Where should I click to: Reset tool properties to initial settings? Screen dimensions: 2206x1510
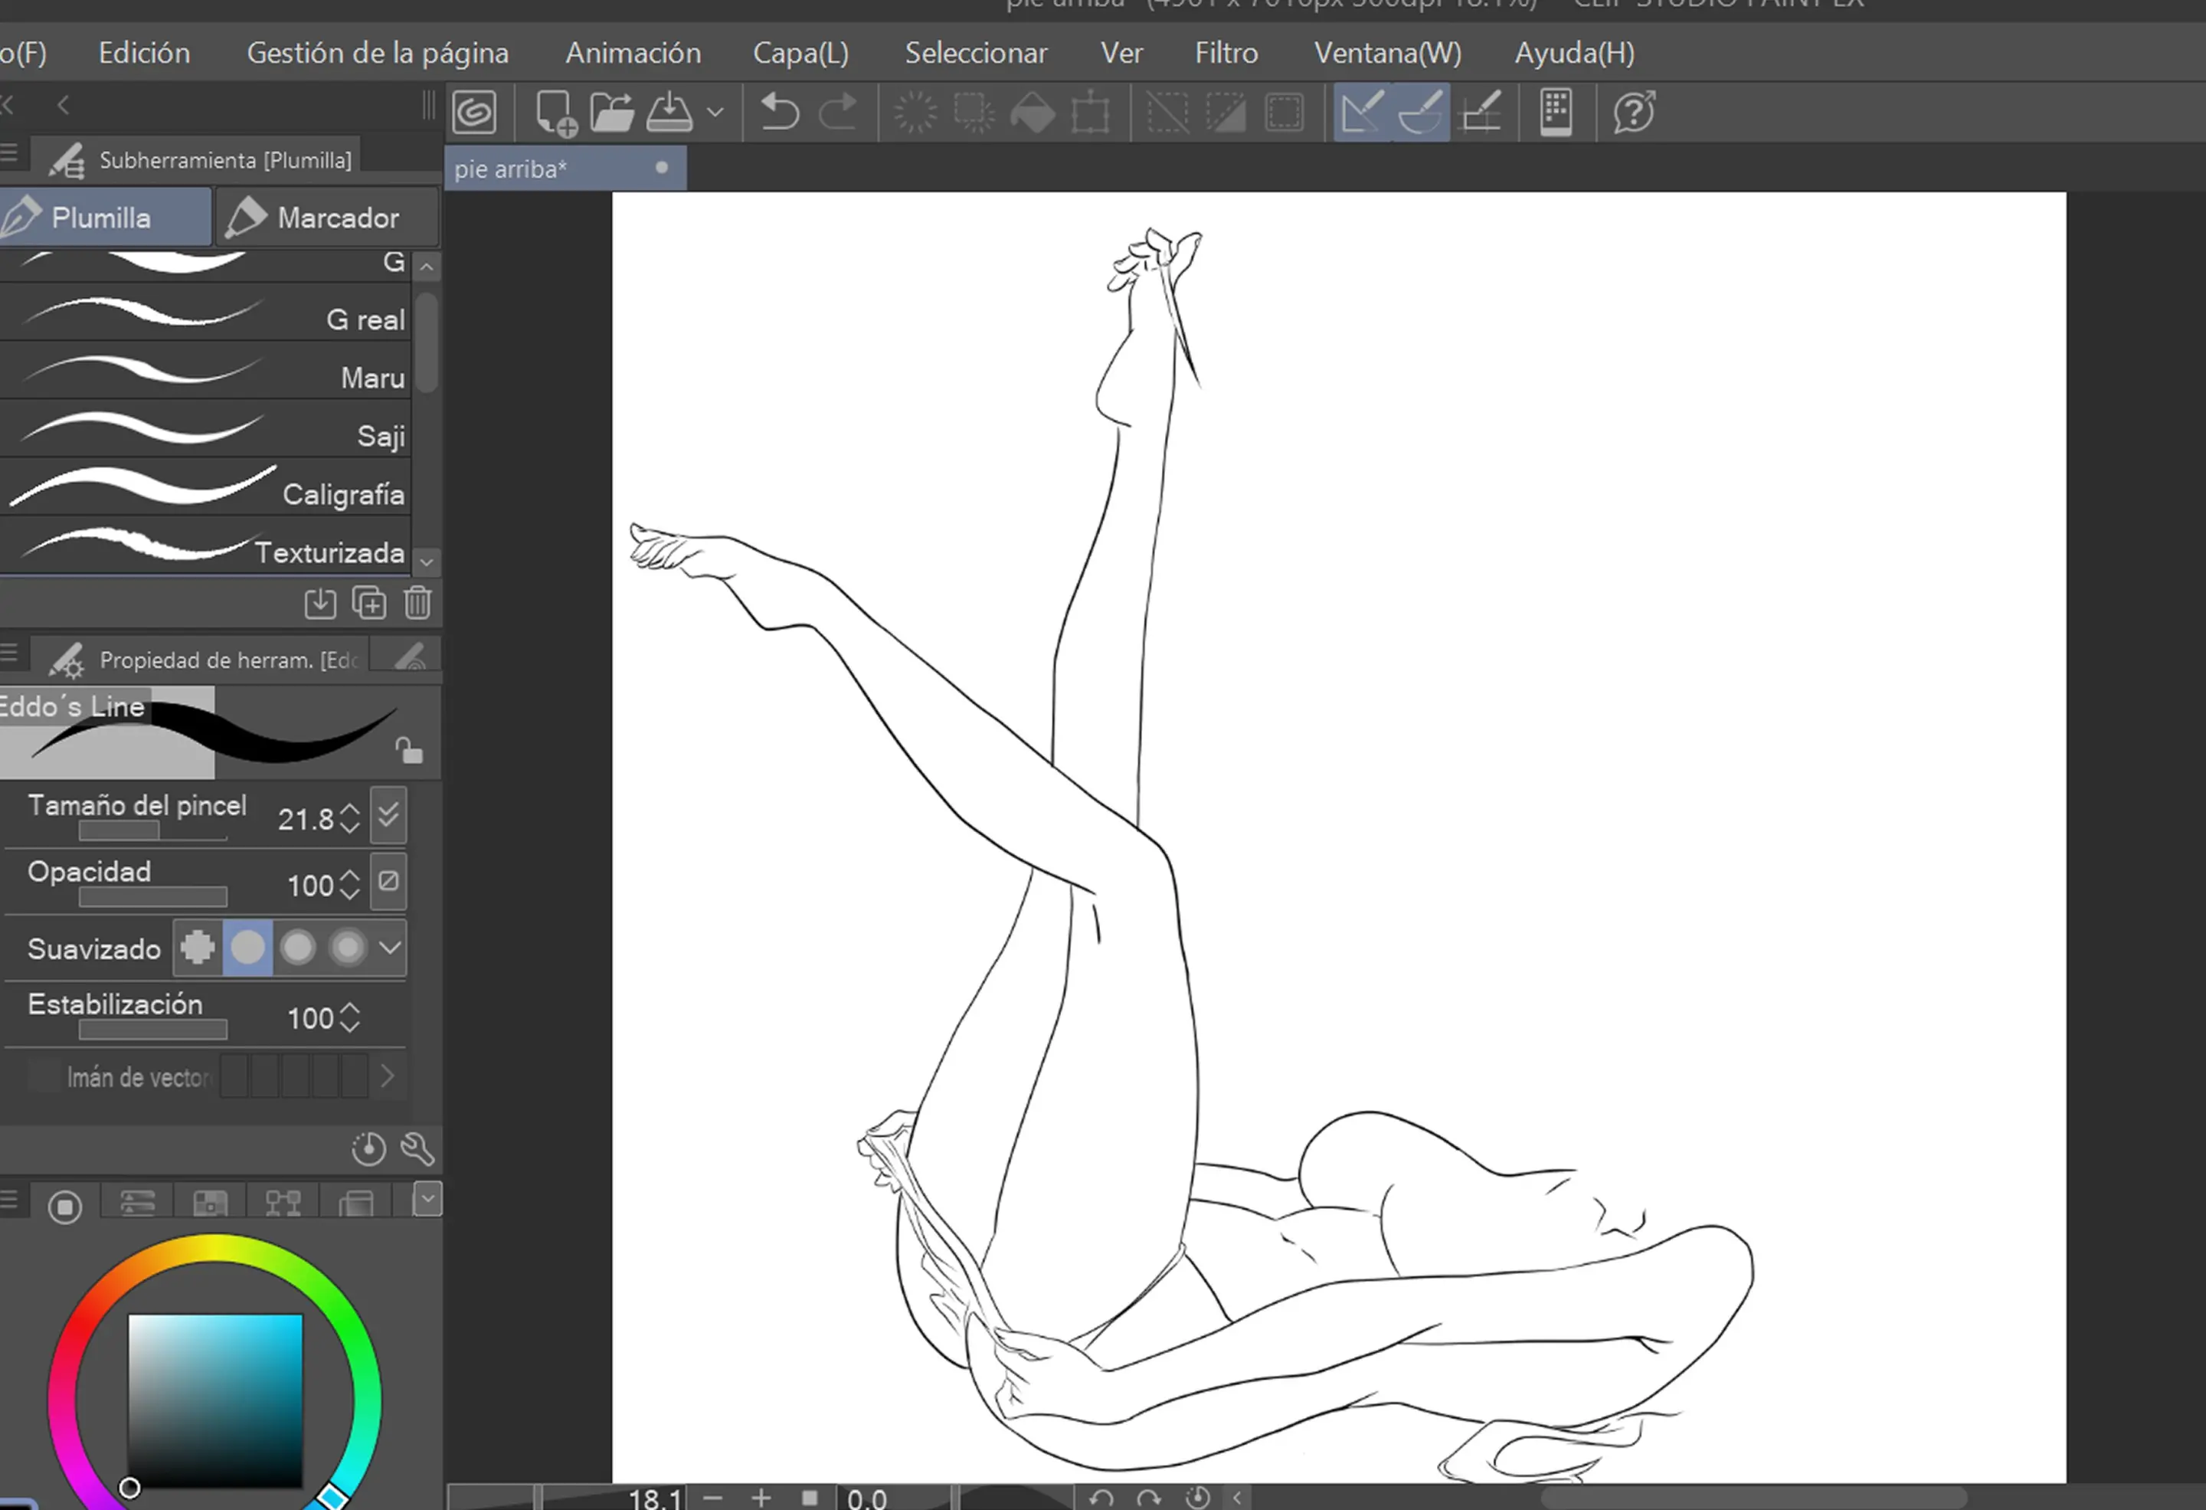point(368,1149)
